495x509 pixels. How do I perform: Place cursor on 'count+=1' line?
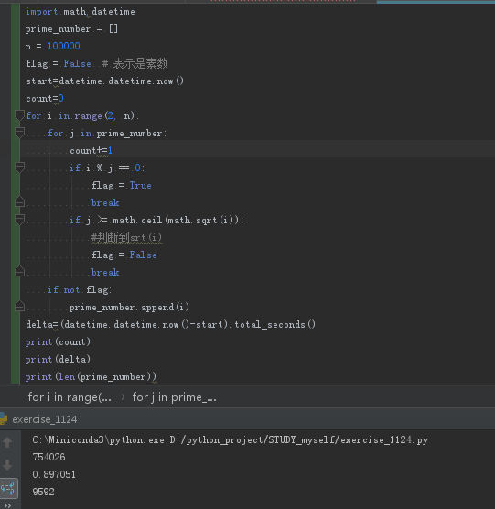click(91, 150)
